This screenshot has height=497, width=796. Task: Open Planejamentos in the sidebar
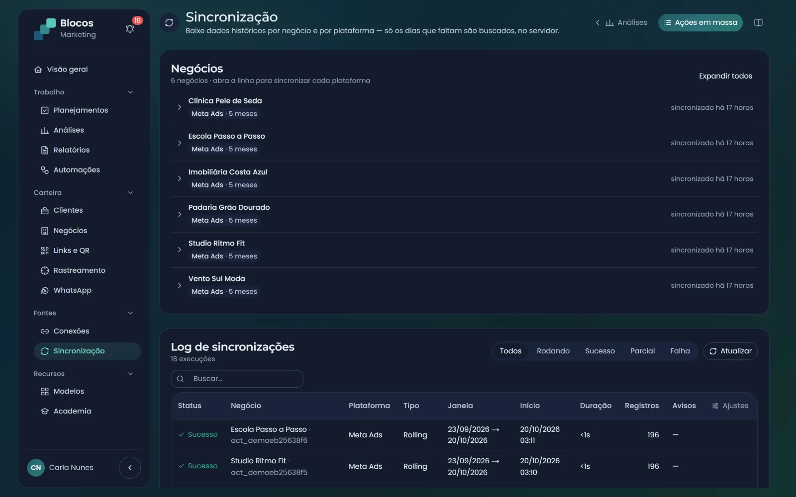[87, 110]
